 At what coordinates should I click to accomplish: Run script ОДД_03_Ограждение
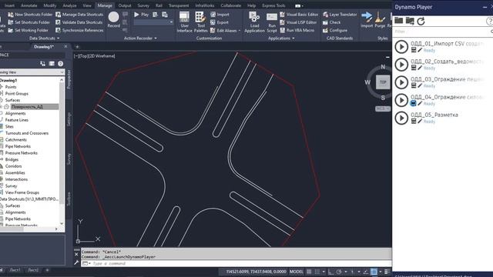401,82
